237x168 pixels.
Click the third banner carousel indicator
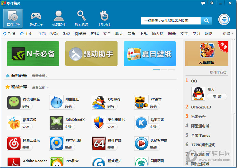(x=171, y=70)
